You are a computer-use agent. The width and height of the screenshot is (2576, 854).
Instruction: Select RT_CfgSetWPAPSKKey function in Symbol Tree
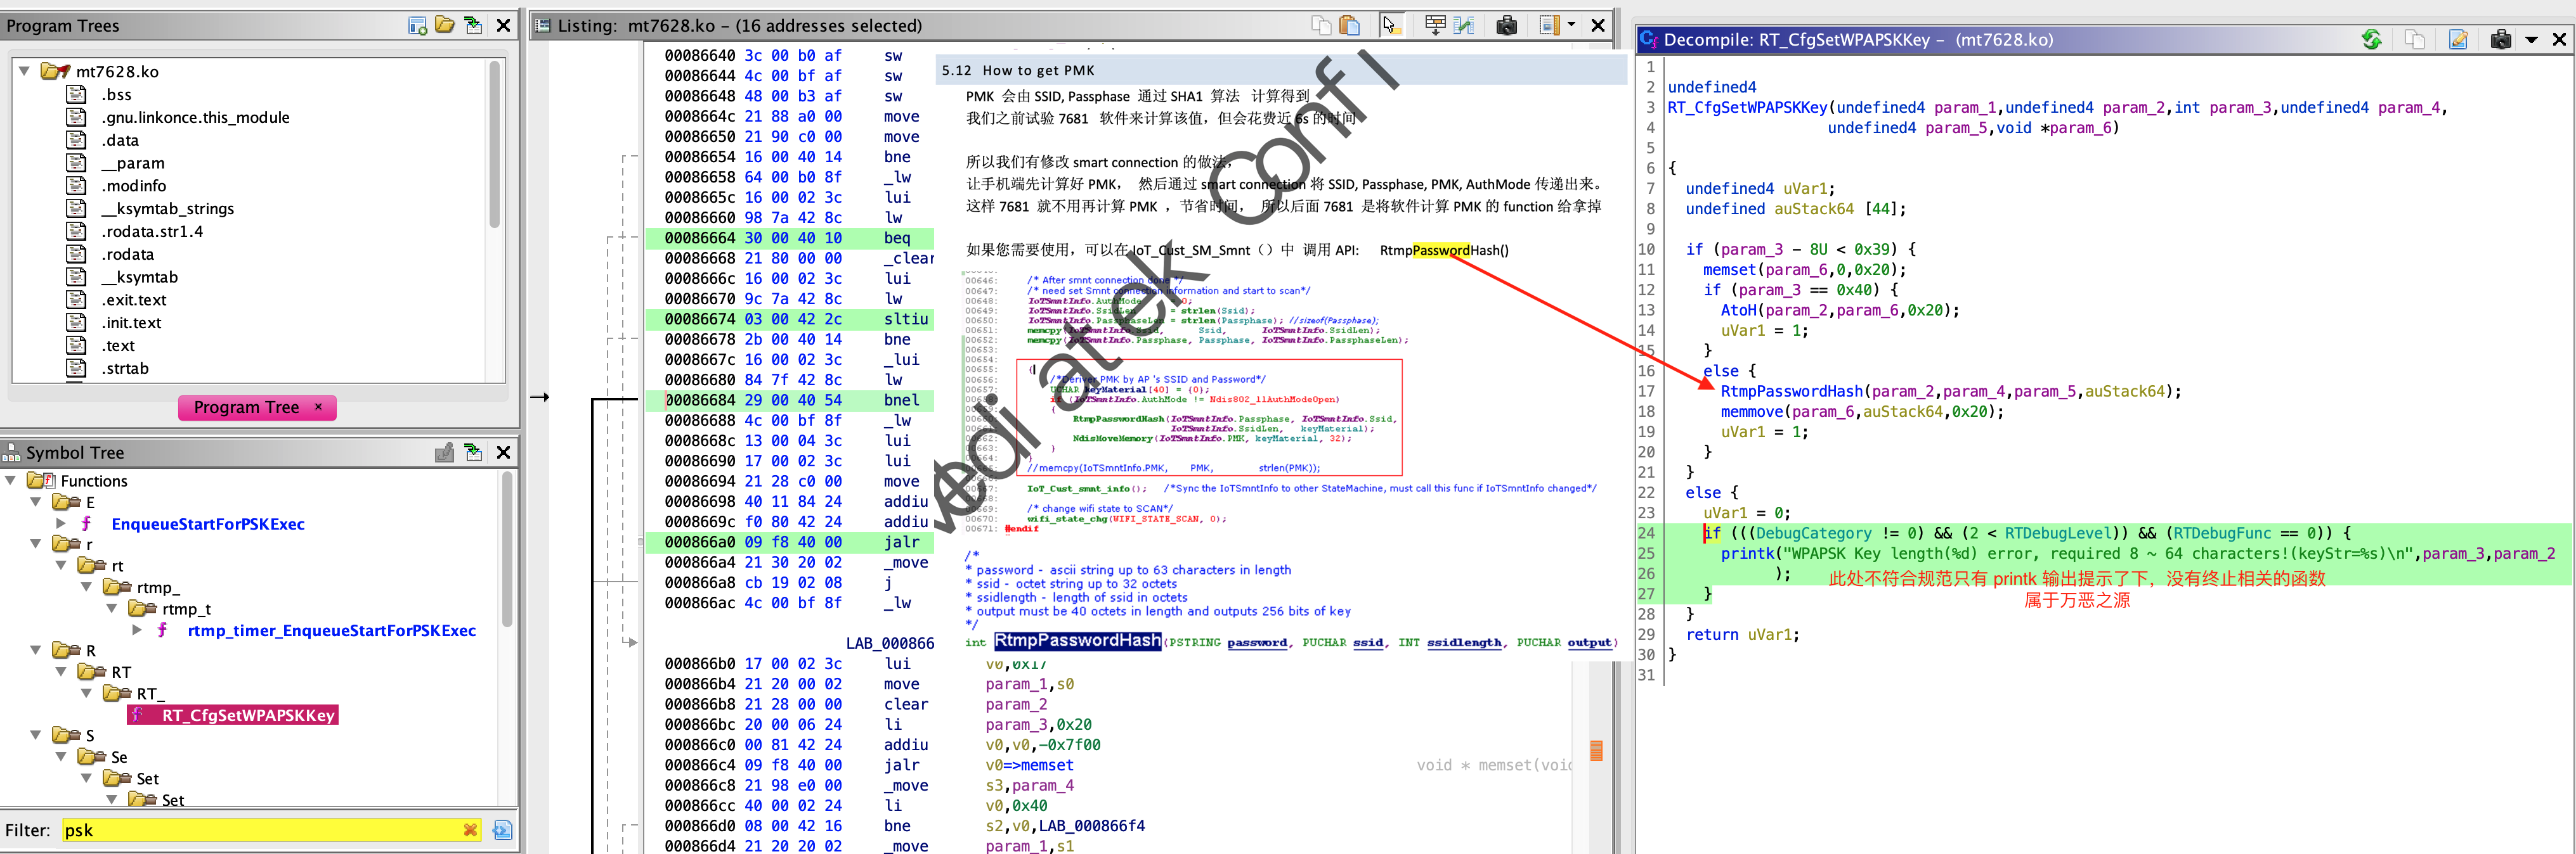click(x=247, y=715)
